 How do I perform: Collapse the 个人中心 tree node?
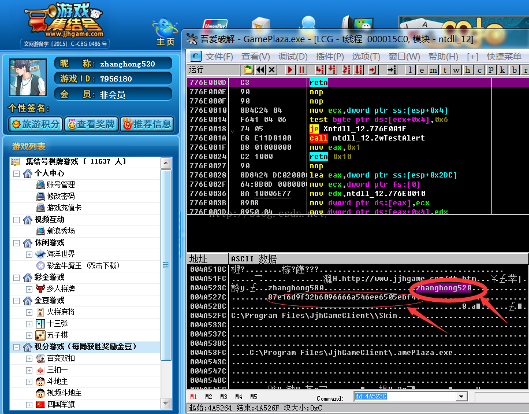pyautogui.click(x=16, y=173)
